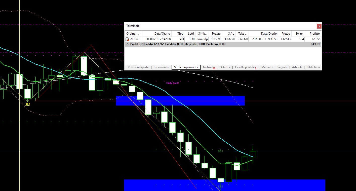This screenshot has width=356, height=191.
Task: Open the Notizie tab
Action: click(209, 67)
